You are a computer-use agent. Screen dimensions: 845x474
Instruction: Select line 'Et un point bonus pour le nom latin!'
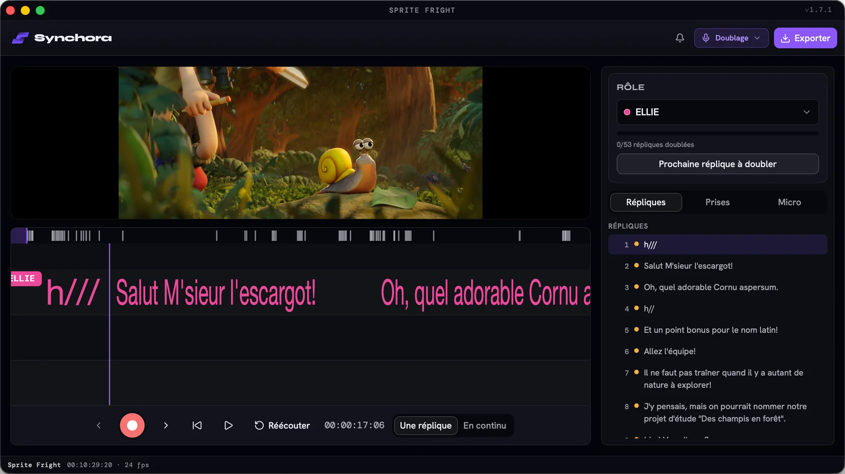coord(717,330)
